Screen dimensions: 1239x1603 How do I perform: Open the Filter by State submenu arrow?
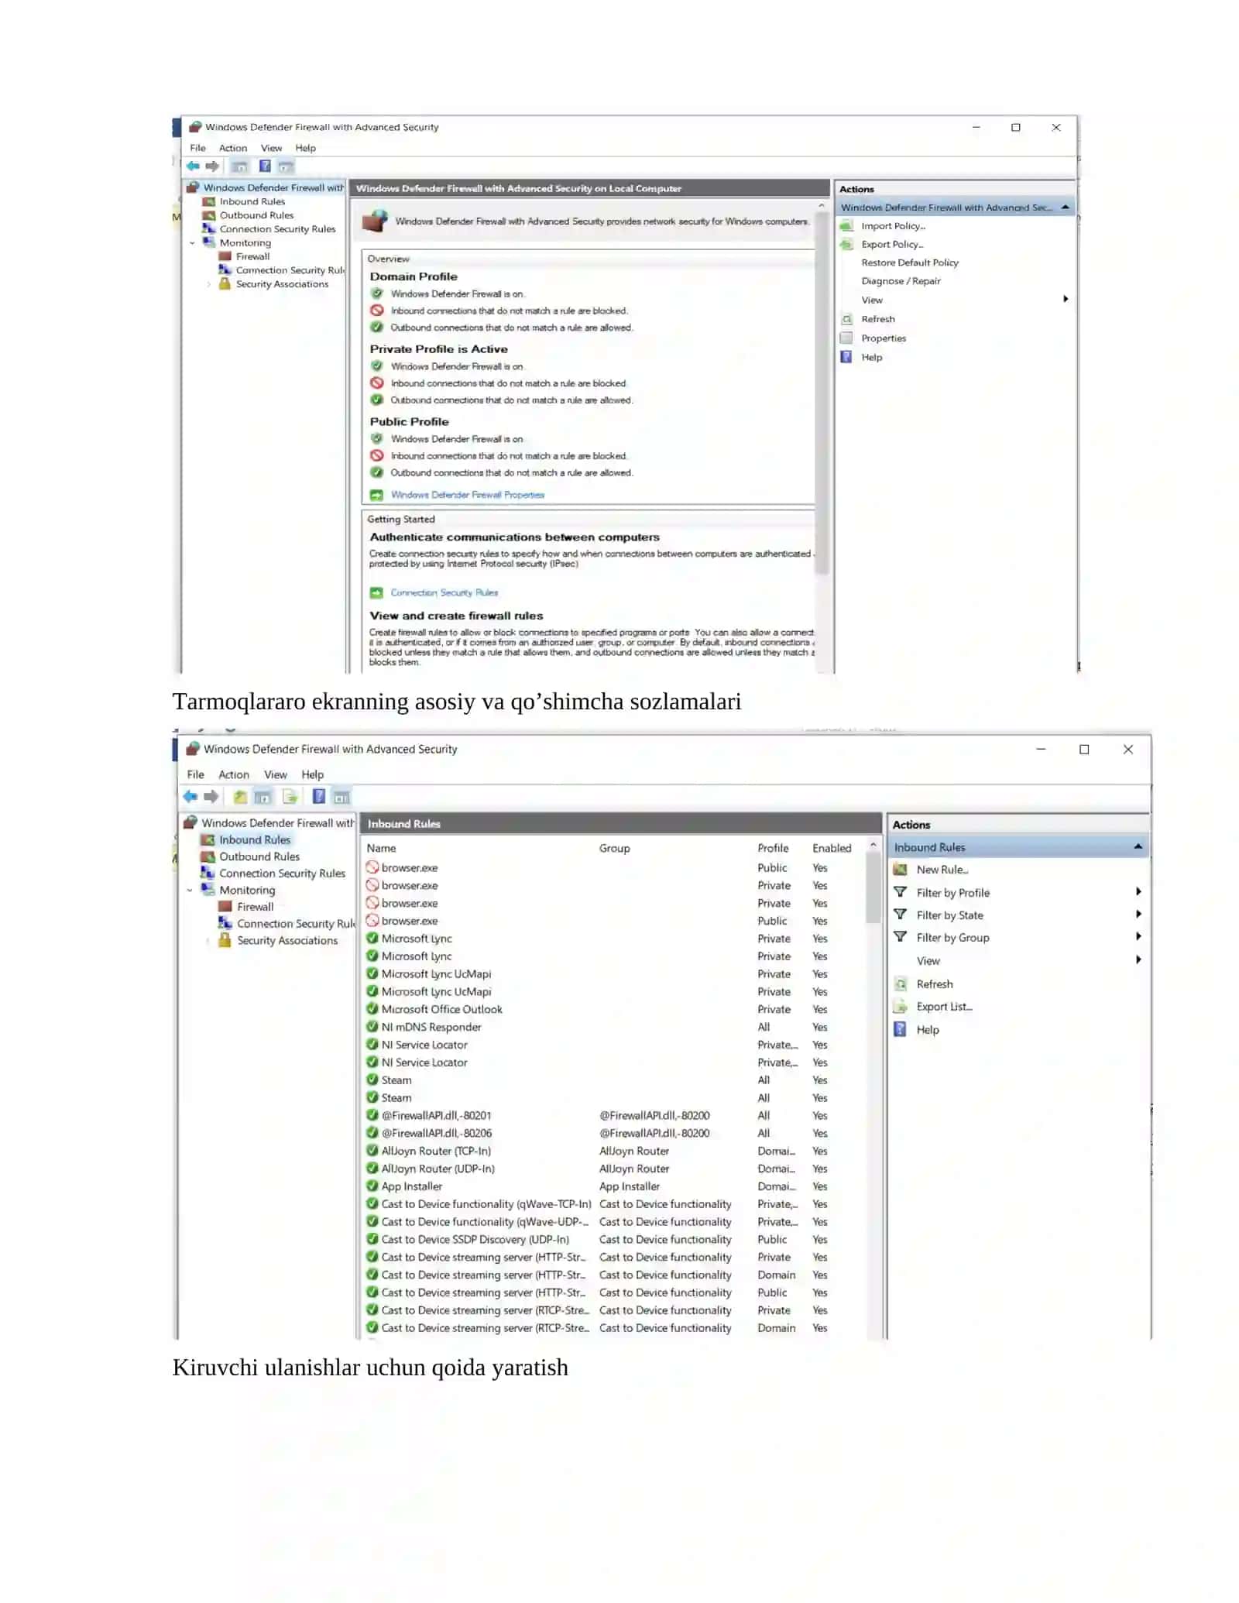click(1138, 915)
